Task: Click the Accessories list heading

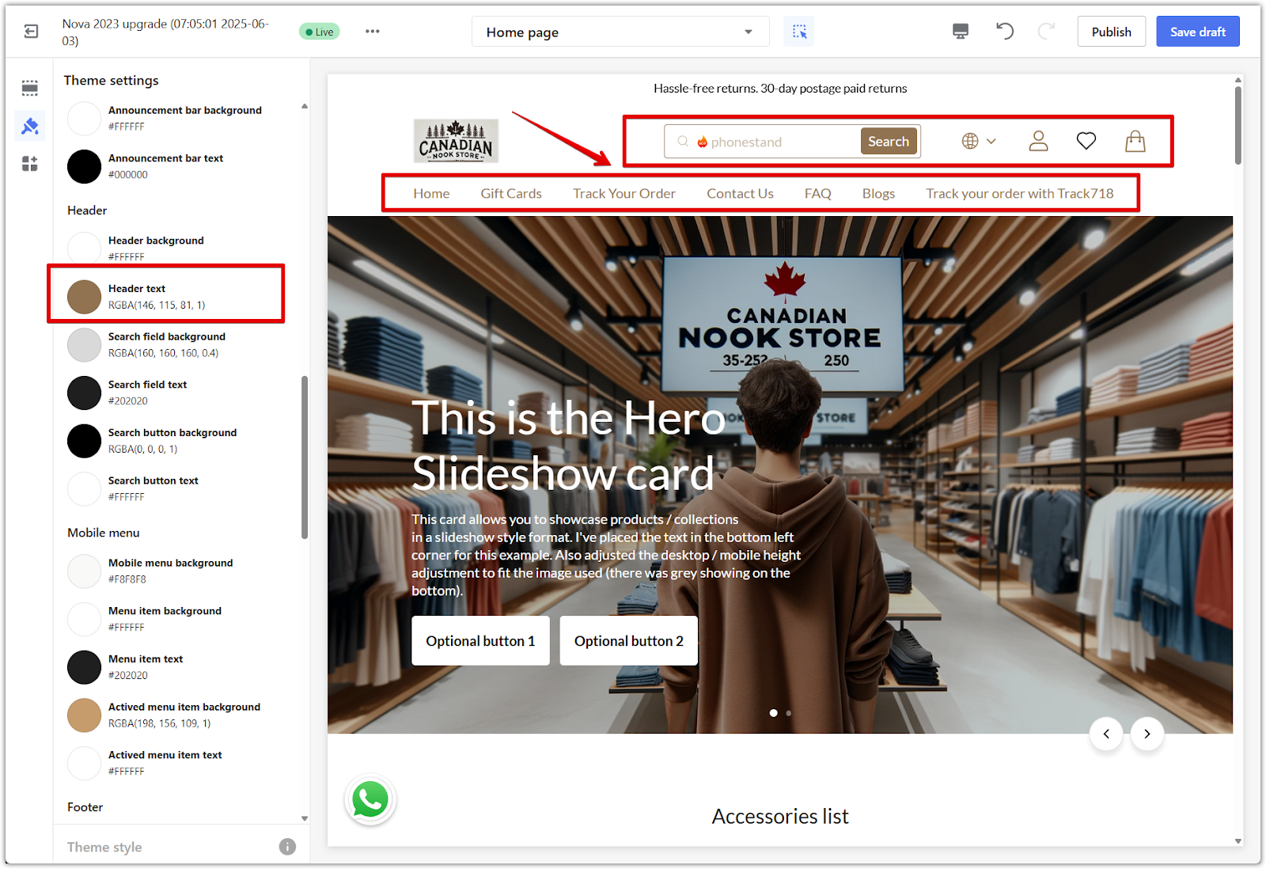Action: (x=780, y=816)
